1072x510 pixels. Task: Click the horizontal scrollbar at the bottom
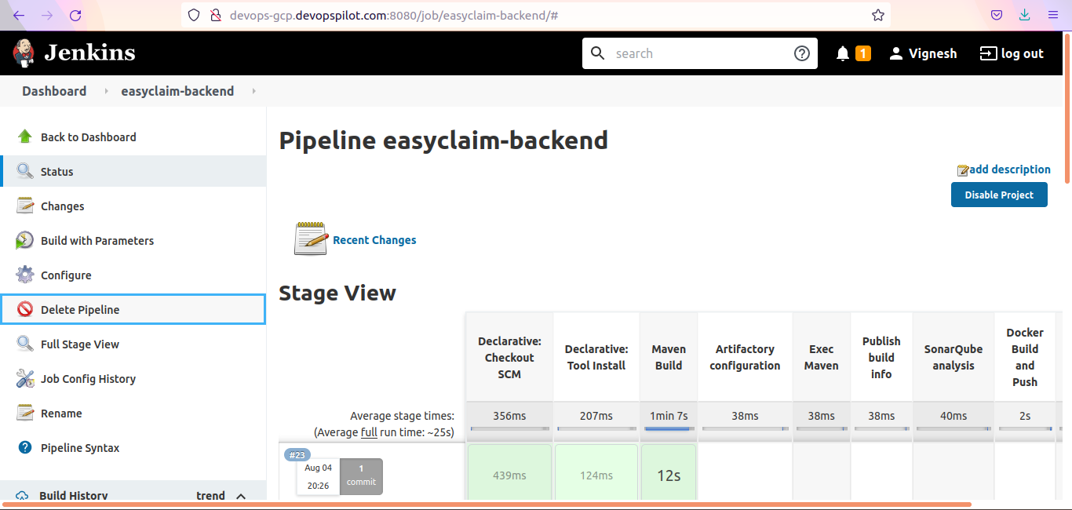tap(487, 505)
